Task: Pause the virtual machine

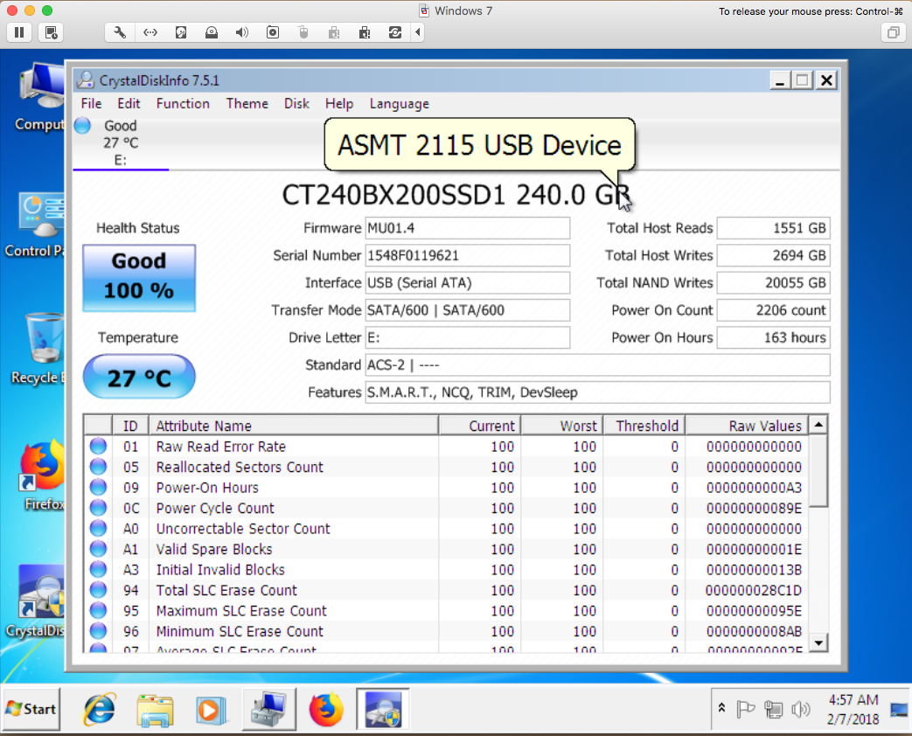Action: (19, 32)
